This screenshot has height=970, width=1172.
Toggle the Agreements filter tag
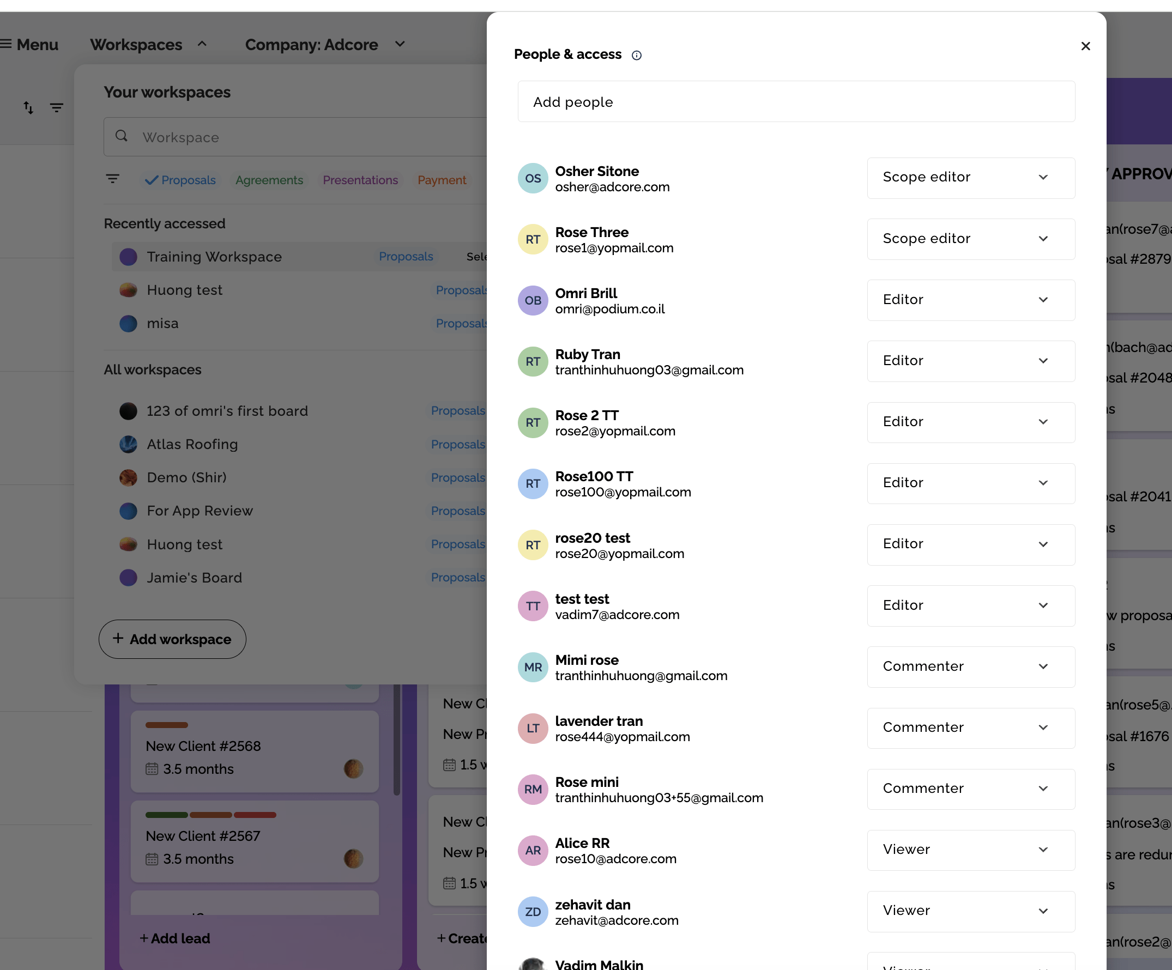269,180
